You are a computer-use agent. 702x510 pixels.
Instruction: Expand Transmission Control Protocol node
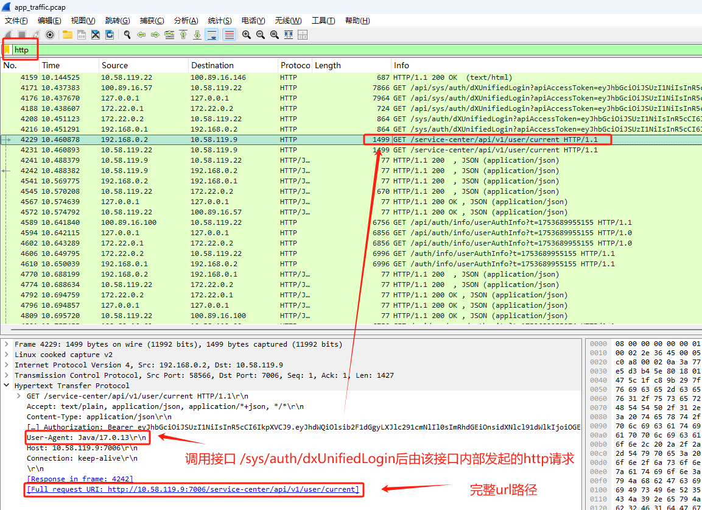point(6,375)
